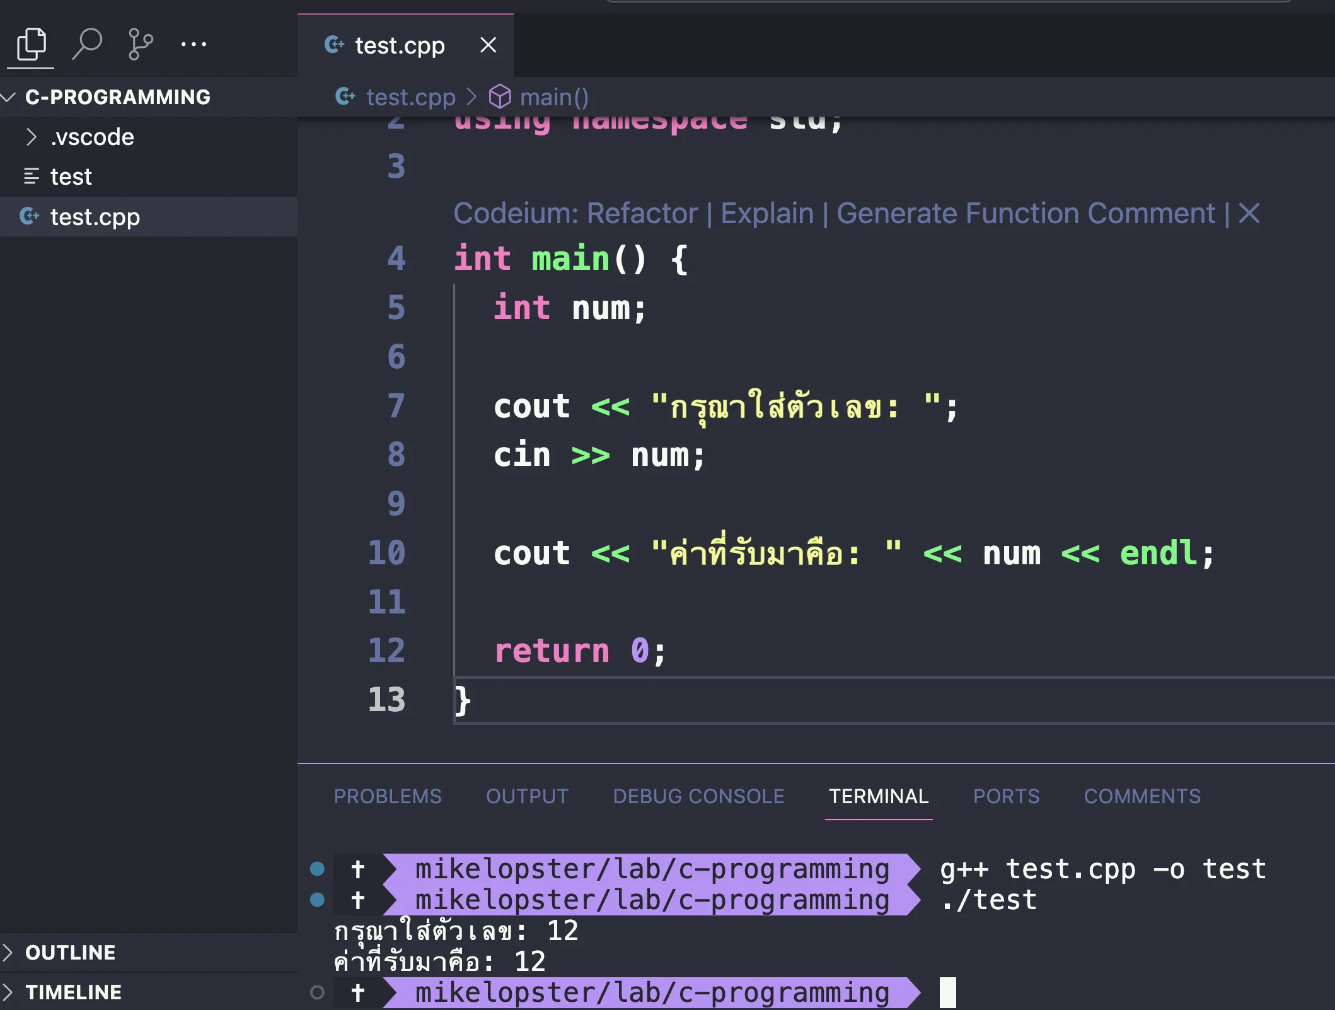Click './test' command text in terminal
Screen dimensions: 1335x1010
(x=988, y=900)
